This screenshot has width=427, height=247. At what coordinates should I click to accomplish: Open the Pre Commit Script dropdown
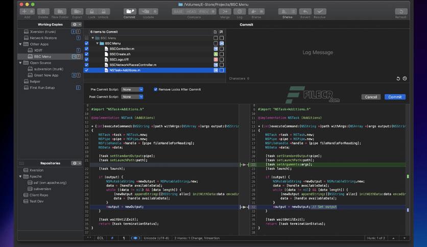(x=132, y=89)
